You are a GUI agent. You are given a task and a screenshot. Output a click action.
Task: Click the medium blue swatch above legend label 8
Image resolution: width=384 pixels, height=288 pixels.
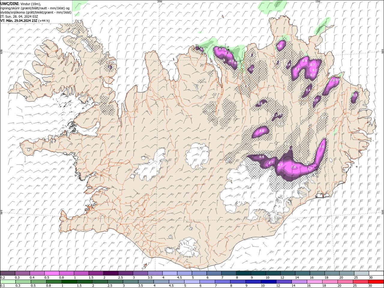tap(238, 282)
